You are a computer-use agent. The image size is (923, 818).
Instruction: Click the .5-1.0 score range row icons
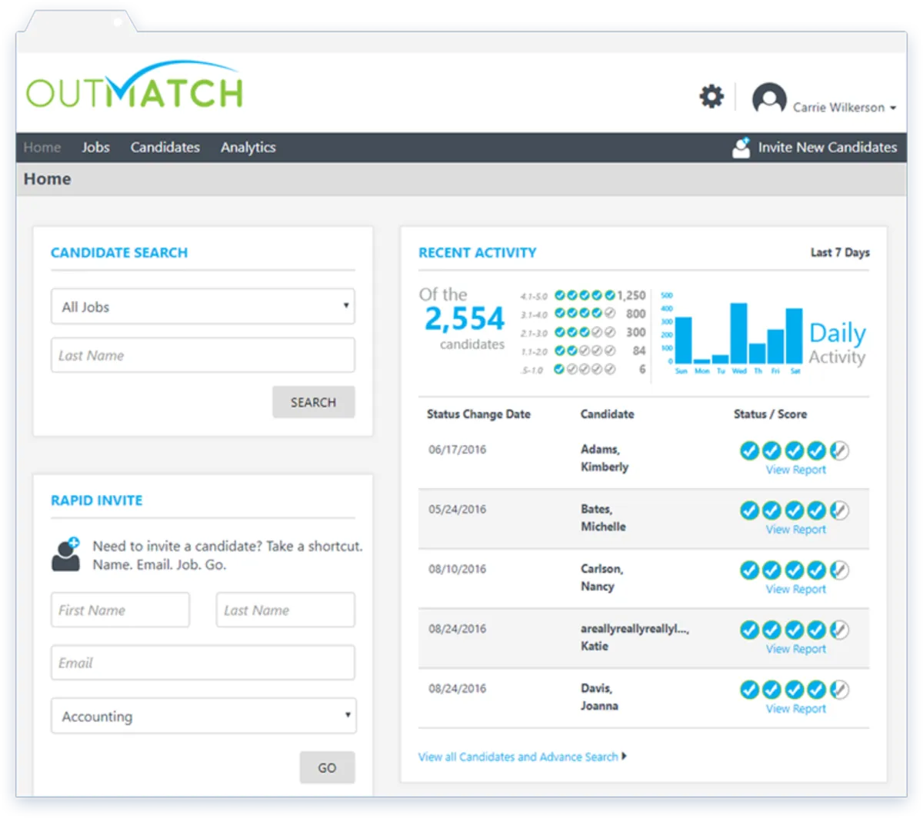[585, 369]
